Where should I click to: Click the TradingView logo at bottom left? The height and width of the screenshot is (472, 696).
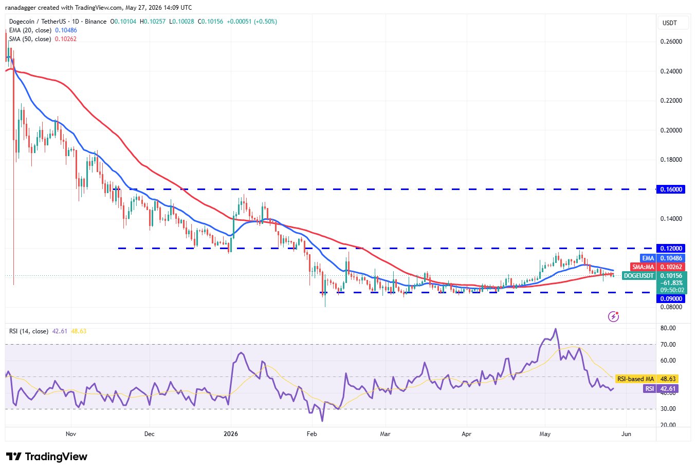click(46, 457)
